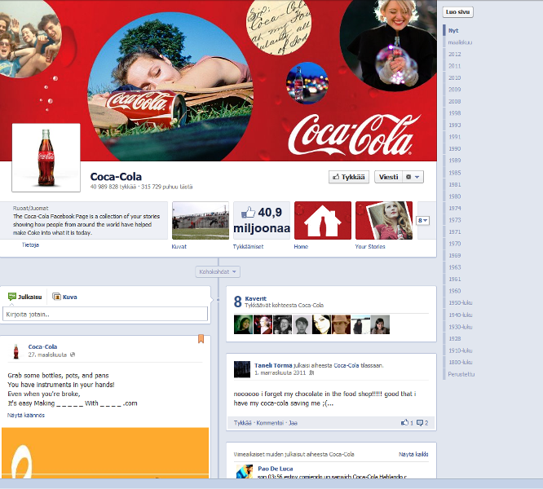
Task: Jump to maaliskuu in the timeline
Action: pos(460,42)
